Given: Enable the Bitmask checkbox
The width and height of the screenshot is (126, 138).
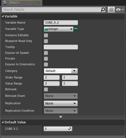Looking at the screenshot, I should tap(46, 89).
